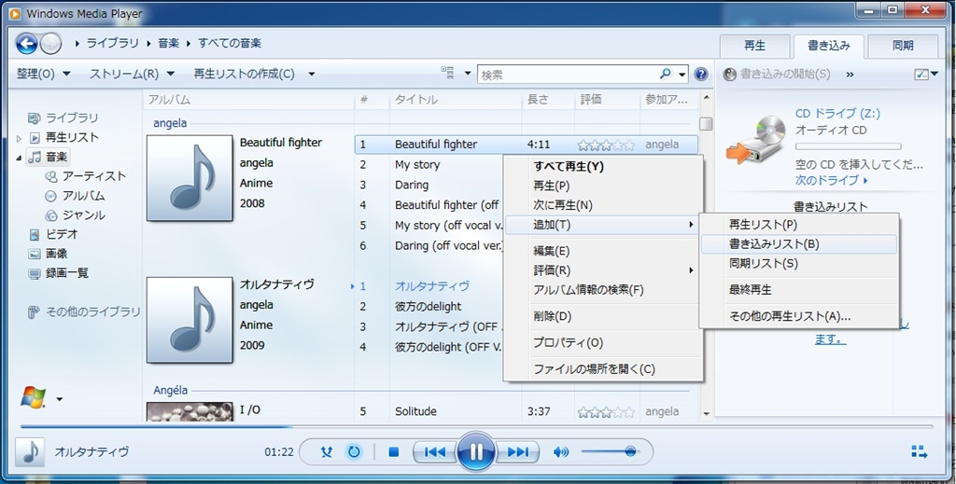Open the 評価(R) submenu
Image resolution: width=956 pixels, height=484 pixels.
pyautogui.click(x=604, y=270)
